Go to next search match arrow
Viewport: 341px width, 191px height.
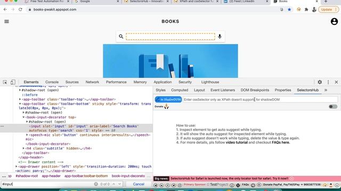[x=119, y=184]
